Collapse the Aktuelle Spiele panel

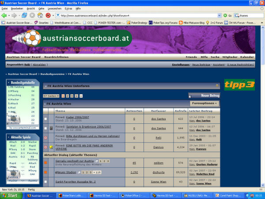pyautogui.click(x=8, y=137)
